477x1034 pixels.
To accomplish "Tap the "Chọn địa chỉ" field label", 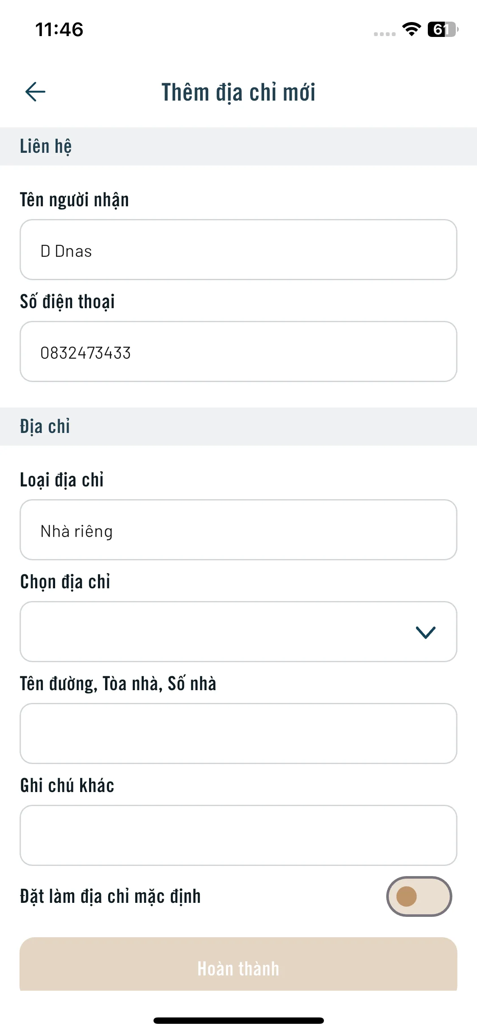I will (65, 582).
